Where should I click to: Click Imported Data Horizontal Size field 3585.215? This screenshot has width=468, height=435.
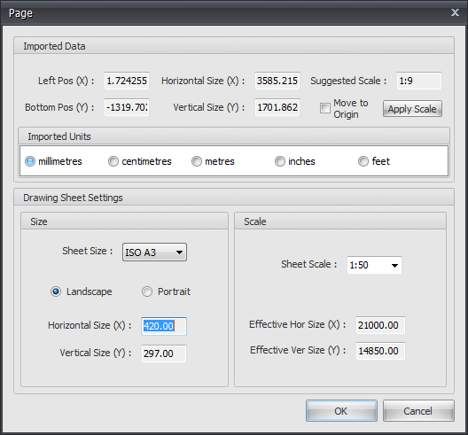[277, 81]
